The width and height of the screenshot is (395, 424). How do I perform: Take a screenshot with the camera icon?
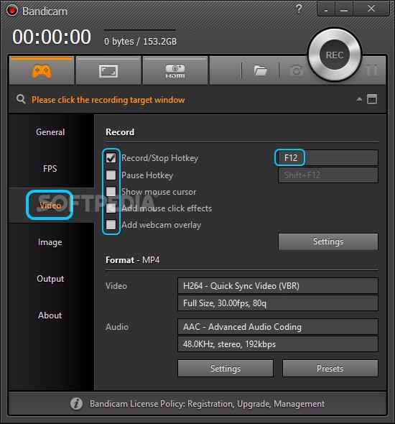click(297, 70)
